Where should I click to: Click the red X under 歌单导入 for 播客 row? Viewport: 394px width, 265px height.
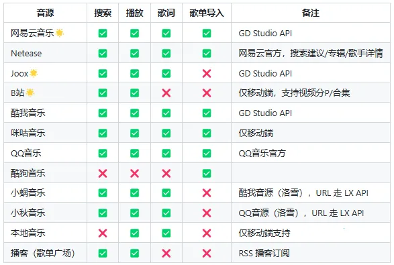click(x=207, y=253)
